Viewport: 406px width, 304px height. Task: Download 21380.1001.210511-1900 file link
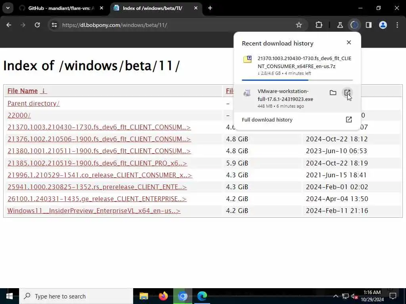tap(99, 151)
